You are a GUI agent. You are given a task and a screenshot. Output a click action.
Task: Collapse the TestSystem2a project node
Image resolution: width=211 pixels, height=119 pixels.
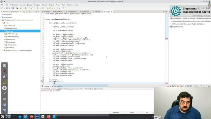pos(1,20)
